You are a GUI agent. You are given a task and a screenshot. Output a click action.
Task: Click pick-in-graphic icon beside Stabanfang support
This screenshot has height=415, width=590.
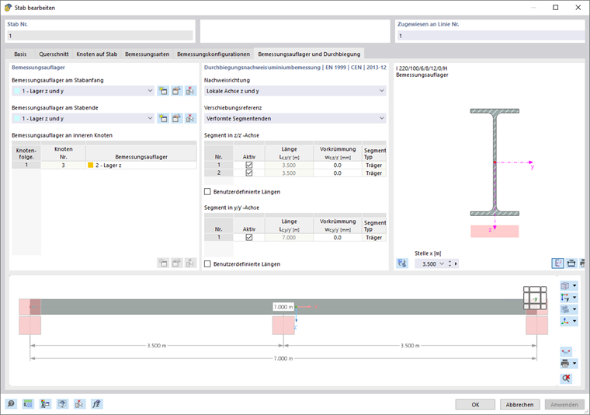coord(190,91)
